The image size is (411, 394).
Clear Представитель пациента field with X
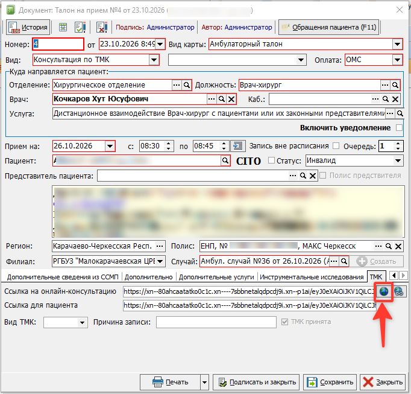coord(312,176)
